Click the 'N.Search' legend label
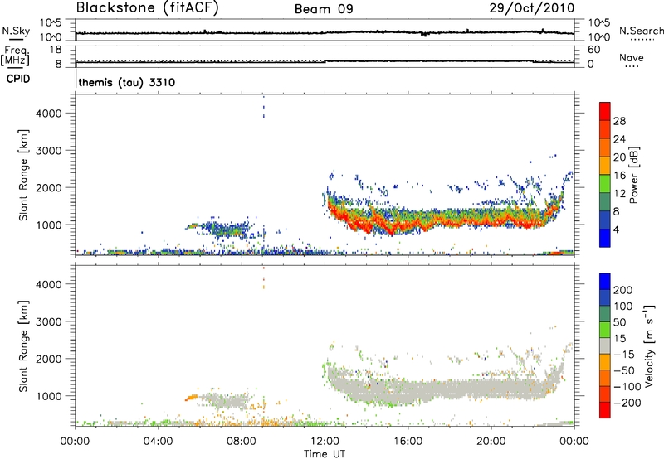664x459 pixels. 642,31
